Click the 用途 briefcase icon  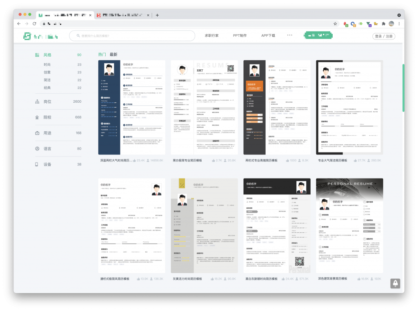tap(37, 133)
